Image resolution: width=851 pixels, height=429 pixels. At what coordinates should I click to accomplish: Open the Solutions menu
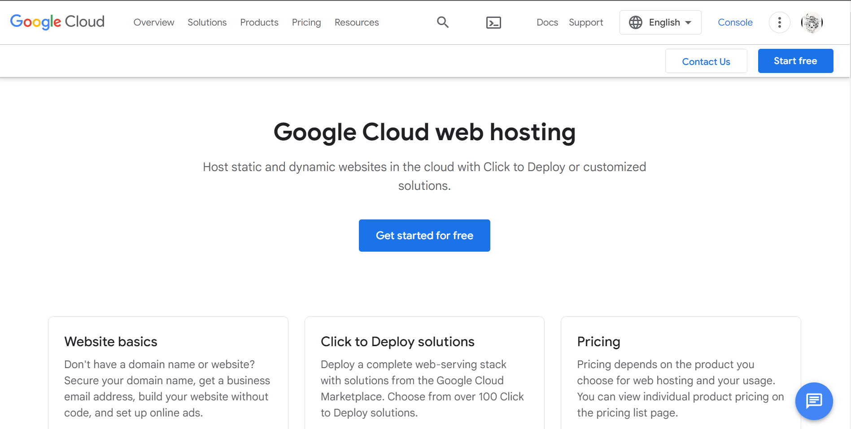pyautogui.click(x=207, y=22)
